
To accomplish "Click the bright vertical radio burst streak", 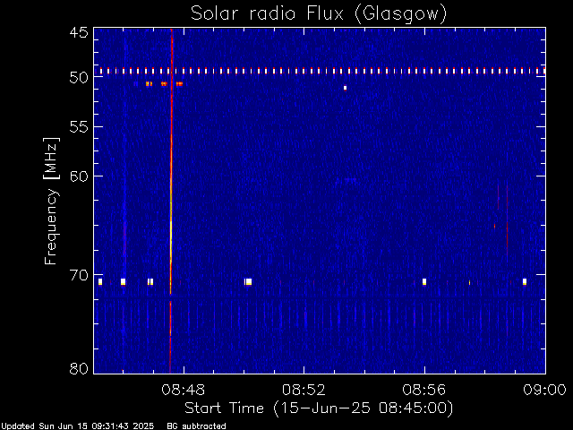I will [x=171, y=201].
